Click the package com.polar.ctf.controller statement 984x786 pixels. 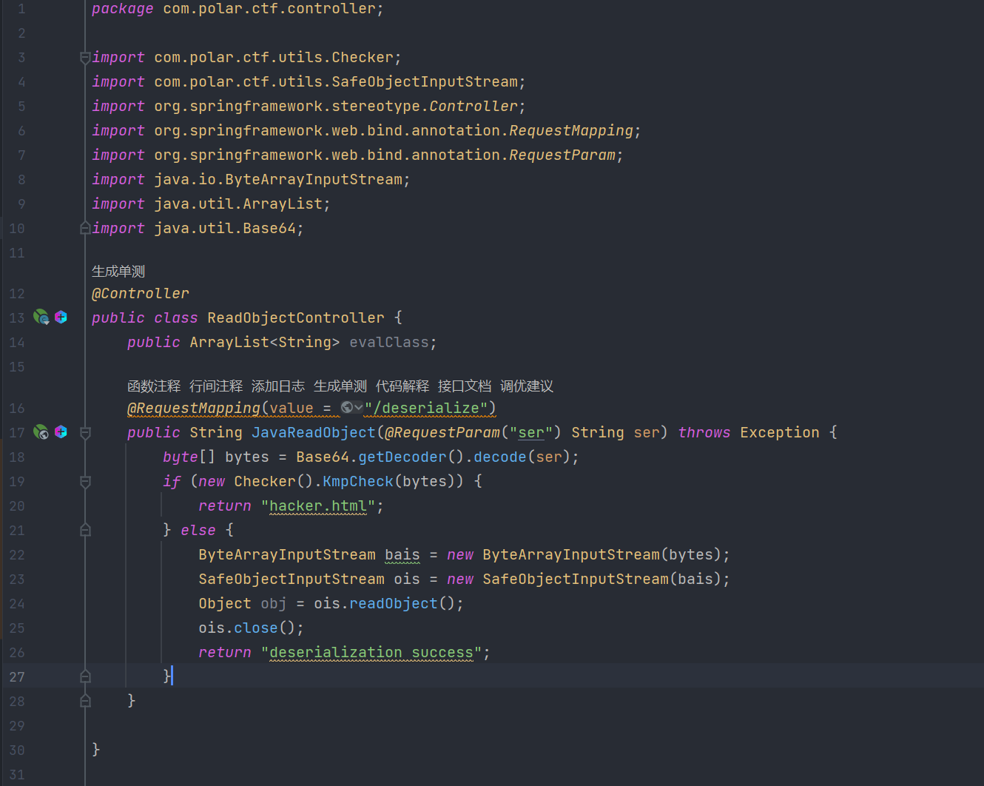click(237, 9)
